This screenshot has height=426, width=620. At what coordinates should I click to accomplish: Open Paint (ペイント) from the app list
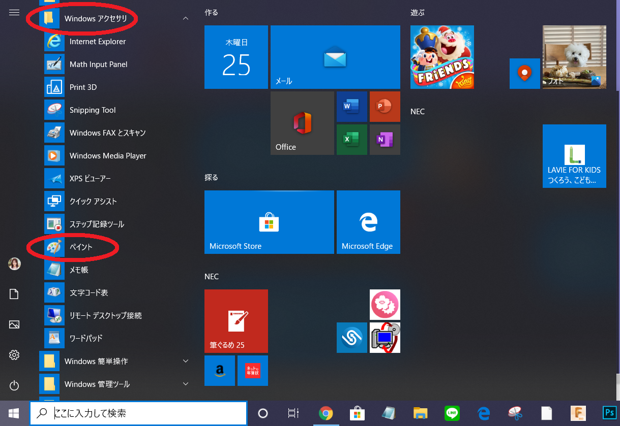[x=81, y=247]
